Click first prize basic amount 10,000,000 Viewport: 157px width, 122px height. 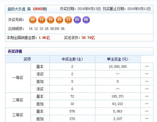click(118, 67)
